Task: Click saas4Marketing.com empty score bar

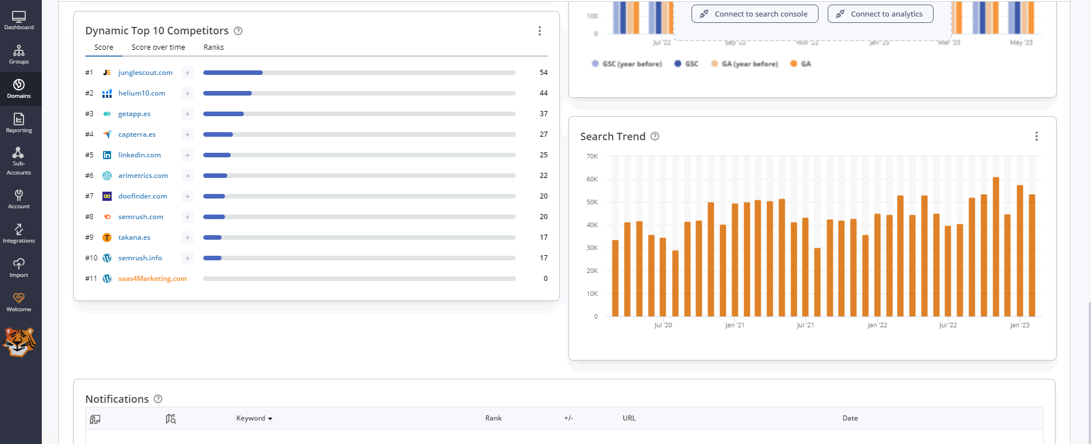Action: (x=359, y=279)
